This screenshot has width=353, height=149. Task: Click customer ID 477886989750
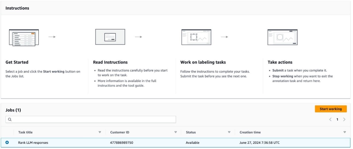pyautogui.click(x=122, y=142)
